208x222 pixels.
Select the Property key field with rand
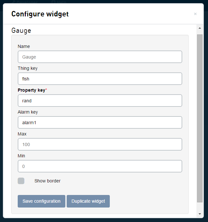click(100, 101)
